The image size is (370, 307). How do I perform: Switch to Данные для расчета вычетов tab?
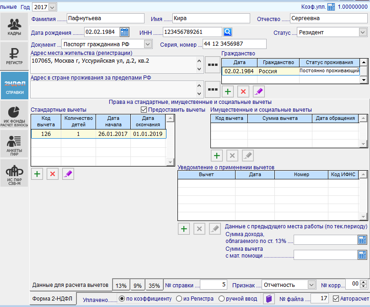70,285
